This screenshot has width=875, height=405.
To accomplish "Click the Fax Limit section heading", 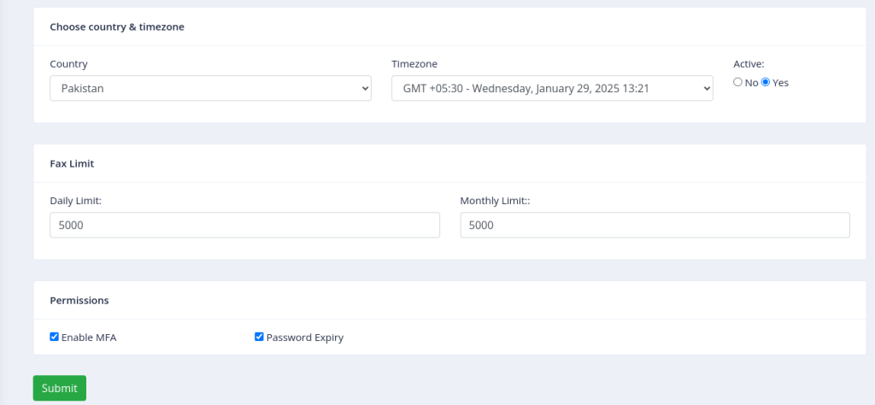I will pyautogui.click(x=72, y=164).
